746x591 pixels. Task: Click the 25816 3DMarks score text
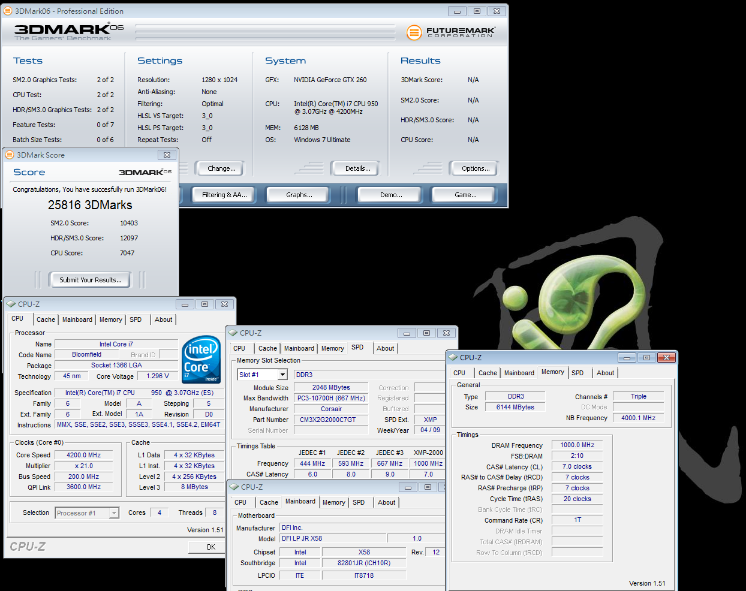tap(90, 205)
